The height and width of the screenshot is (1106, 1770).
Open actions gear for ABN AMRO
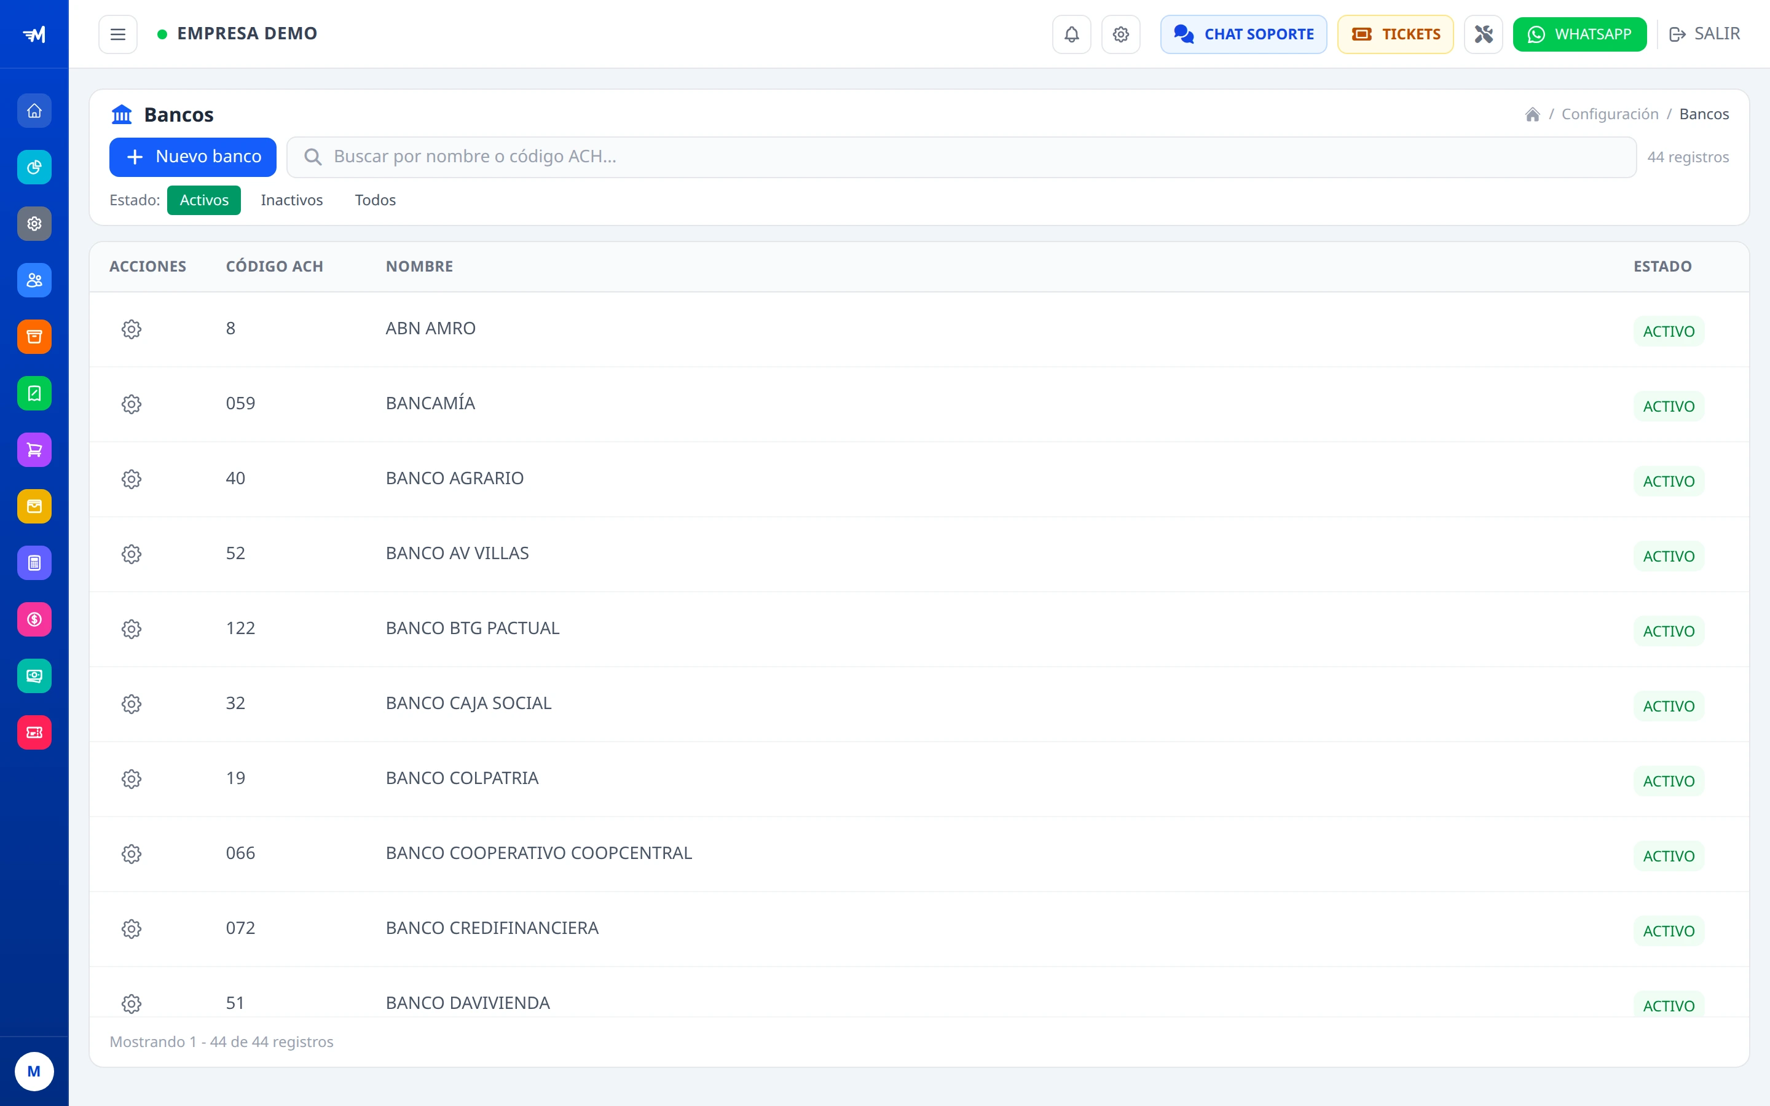pos(132,329)
